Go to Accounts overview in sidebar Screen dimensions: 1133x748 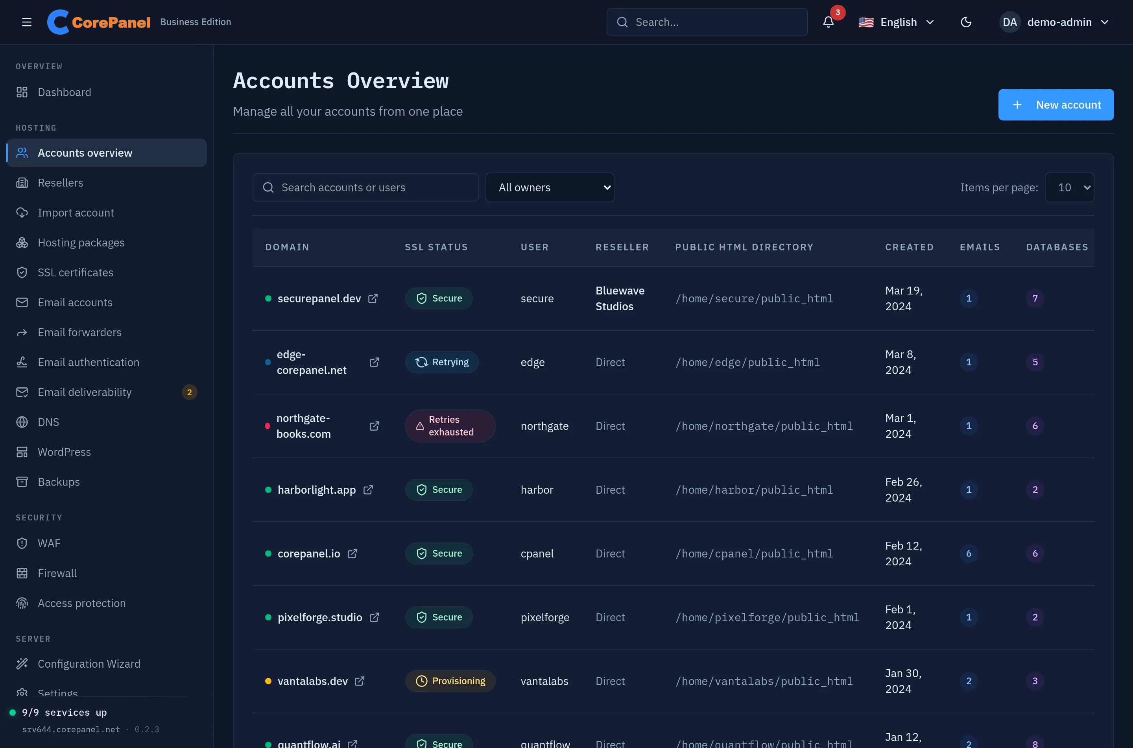pos(107,153)
